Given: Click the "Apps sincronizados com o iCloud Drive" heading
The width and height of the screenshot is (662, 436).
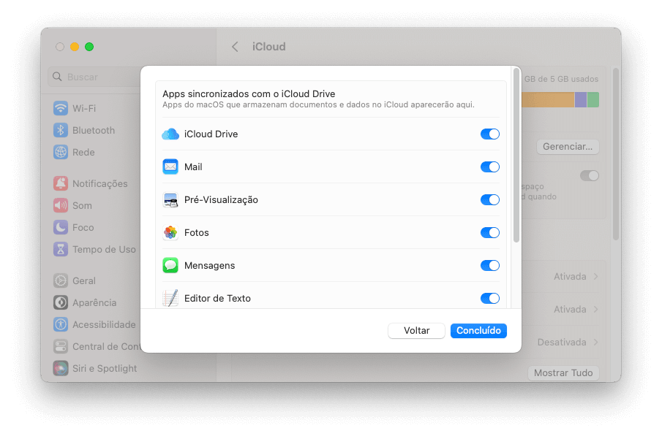Looking at the screenshot, I should tap(249, 93).
